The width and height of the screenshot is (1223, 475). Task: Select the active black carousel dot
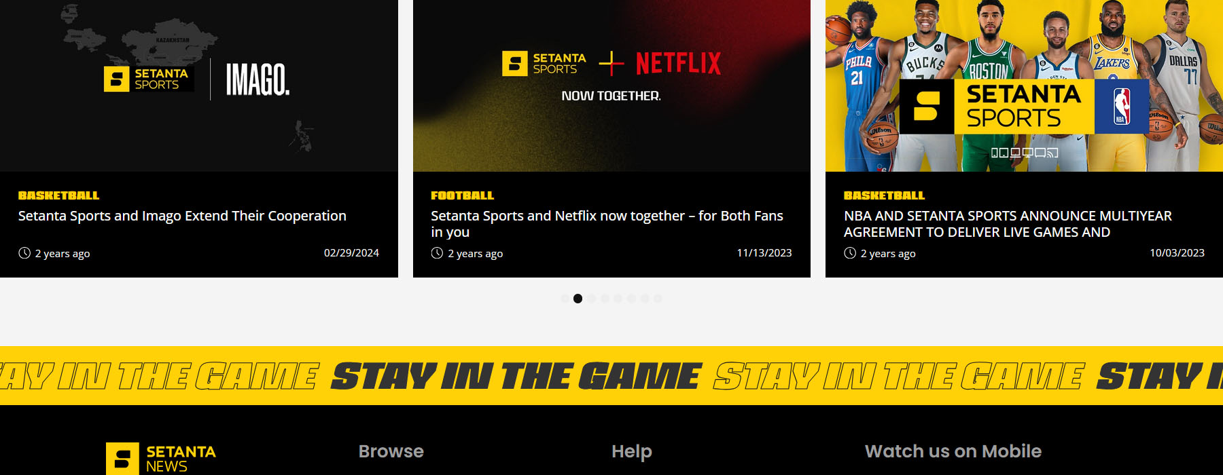click(x=578, y=299)
